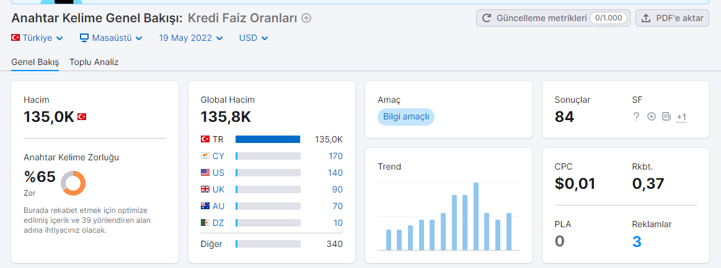
Task: Click the US flag in Global Hacim list
Action: coord(205,173)
